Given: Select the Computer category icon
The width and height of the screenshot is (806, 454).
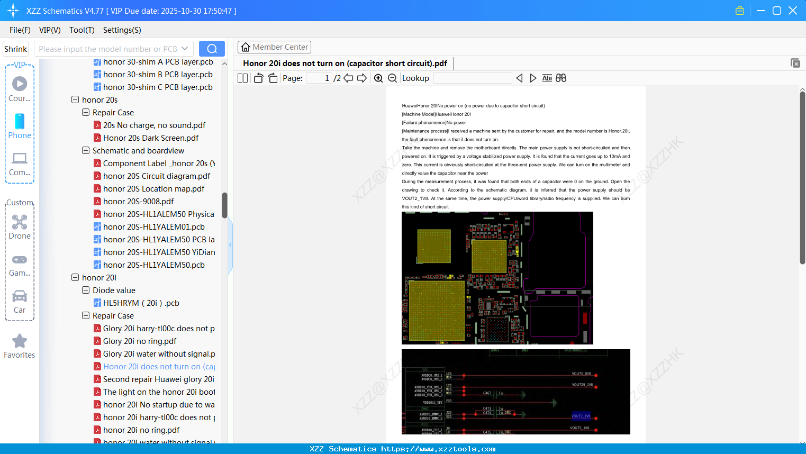Looking at the screenshot, I should (x=20, y=164).
